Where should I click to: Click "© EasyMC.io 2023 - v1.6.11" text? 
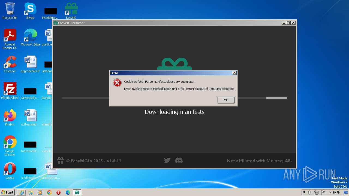94,161
